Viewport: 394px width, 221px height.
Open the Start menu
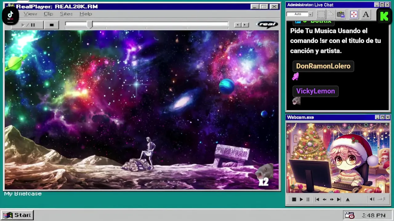point(17,215)
